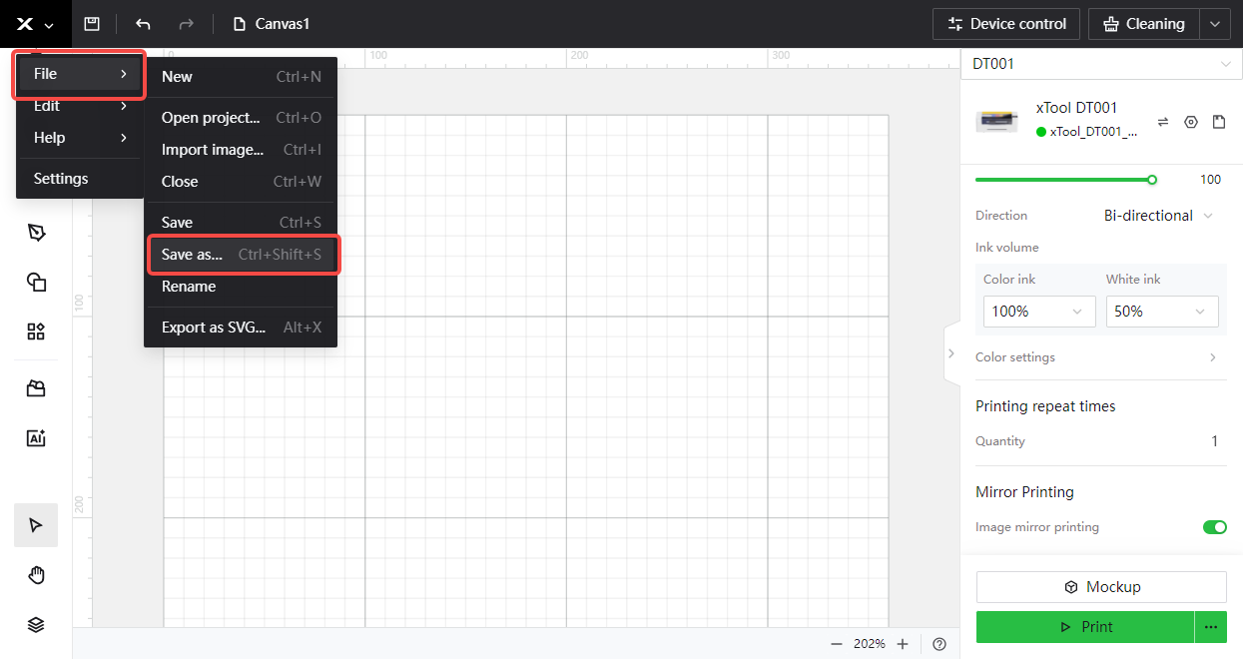
Task: Choose Import image... menu entry
Action: (x=241, y=150)
